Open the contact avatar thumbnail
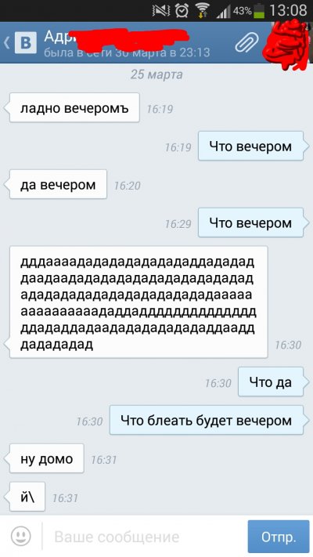The height and width of the screenshot is (557, 313). point(288,42)
